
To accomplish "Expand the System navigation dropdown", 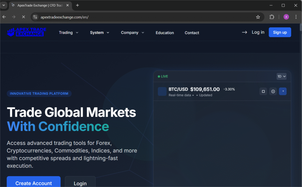I will (x=99, y=33).
